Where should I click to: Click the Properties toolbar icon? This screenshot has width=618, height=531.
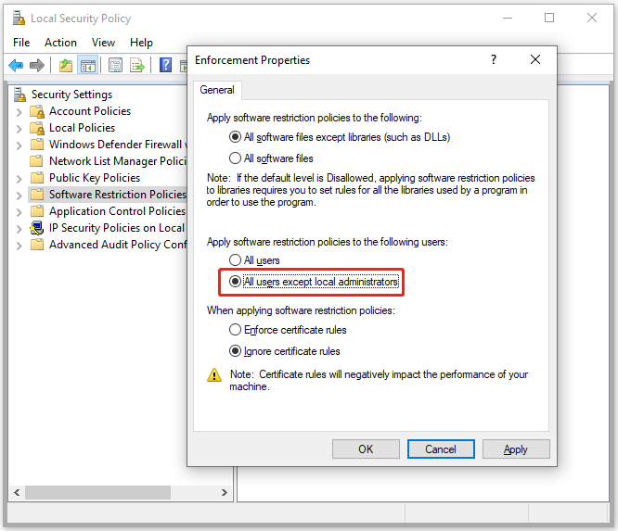coord(115,66)
